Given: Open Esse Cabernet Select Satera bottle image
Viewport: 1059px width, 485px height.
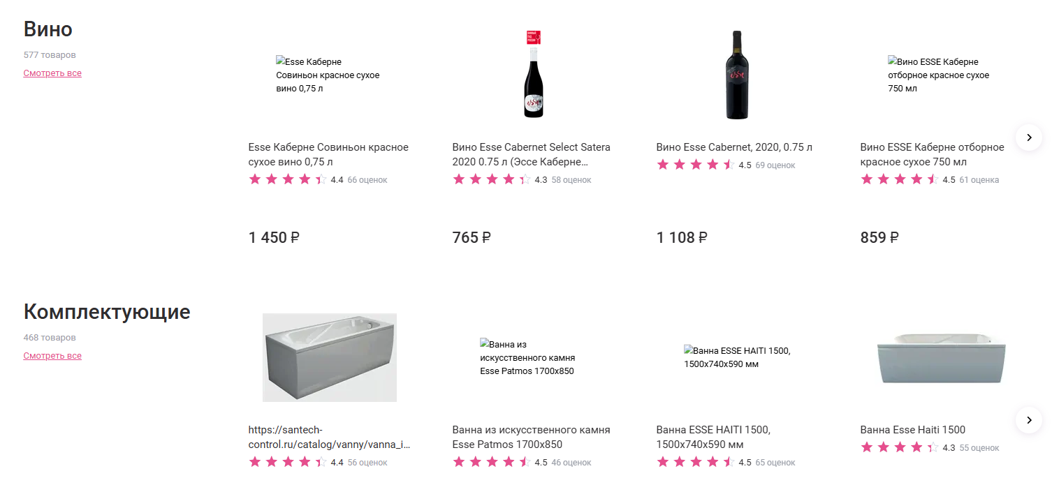Looking at the screenshot, I should click(x=534, y=75).
